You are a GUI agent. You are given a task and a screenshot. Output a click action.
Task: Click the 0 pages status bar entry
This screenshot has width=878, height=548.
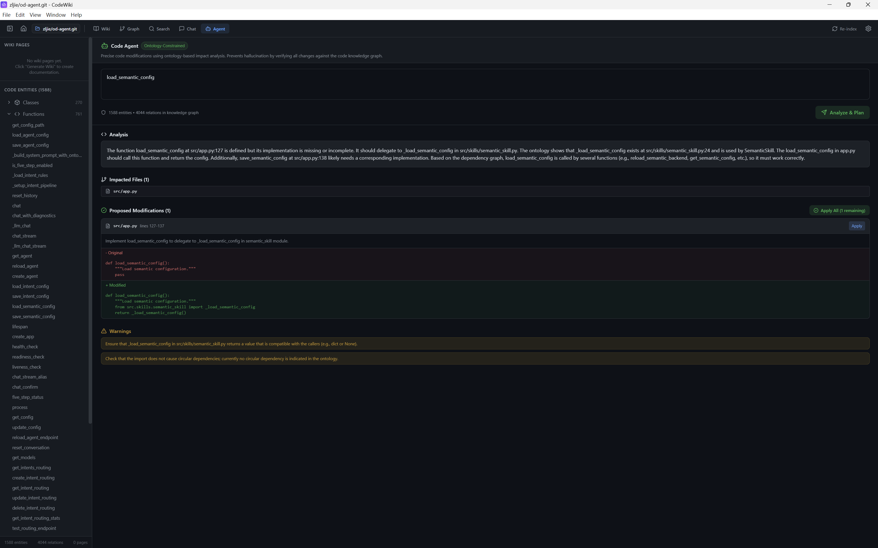pyautogui.click(x=80, y=543)
